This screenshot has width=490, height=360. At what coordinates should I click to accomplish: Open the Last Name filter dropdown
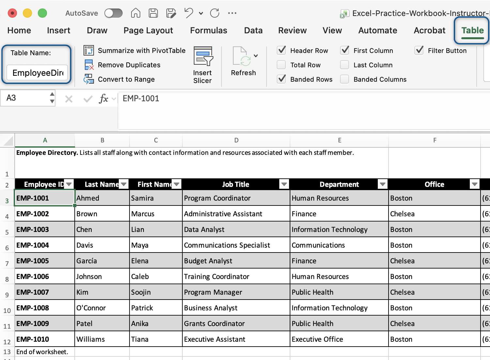pos(124,184)
